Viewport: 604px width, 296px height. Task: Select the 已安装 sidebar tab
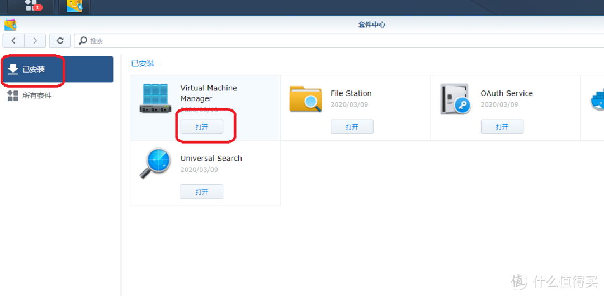pyautogui.click(x=58, y=69)
